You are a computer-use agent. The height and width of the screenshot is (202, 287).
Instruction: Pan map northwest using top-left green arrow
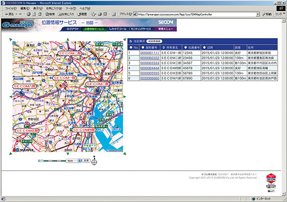point(10,40)
